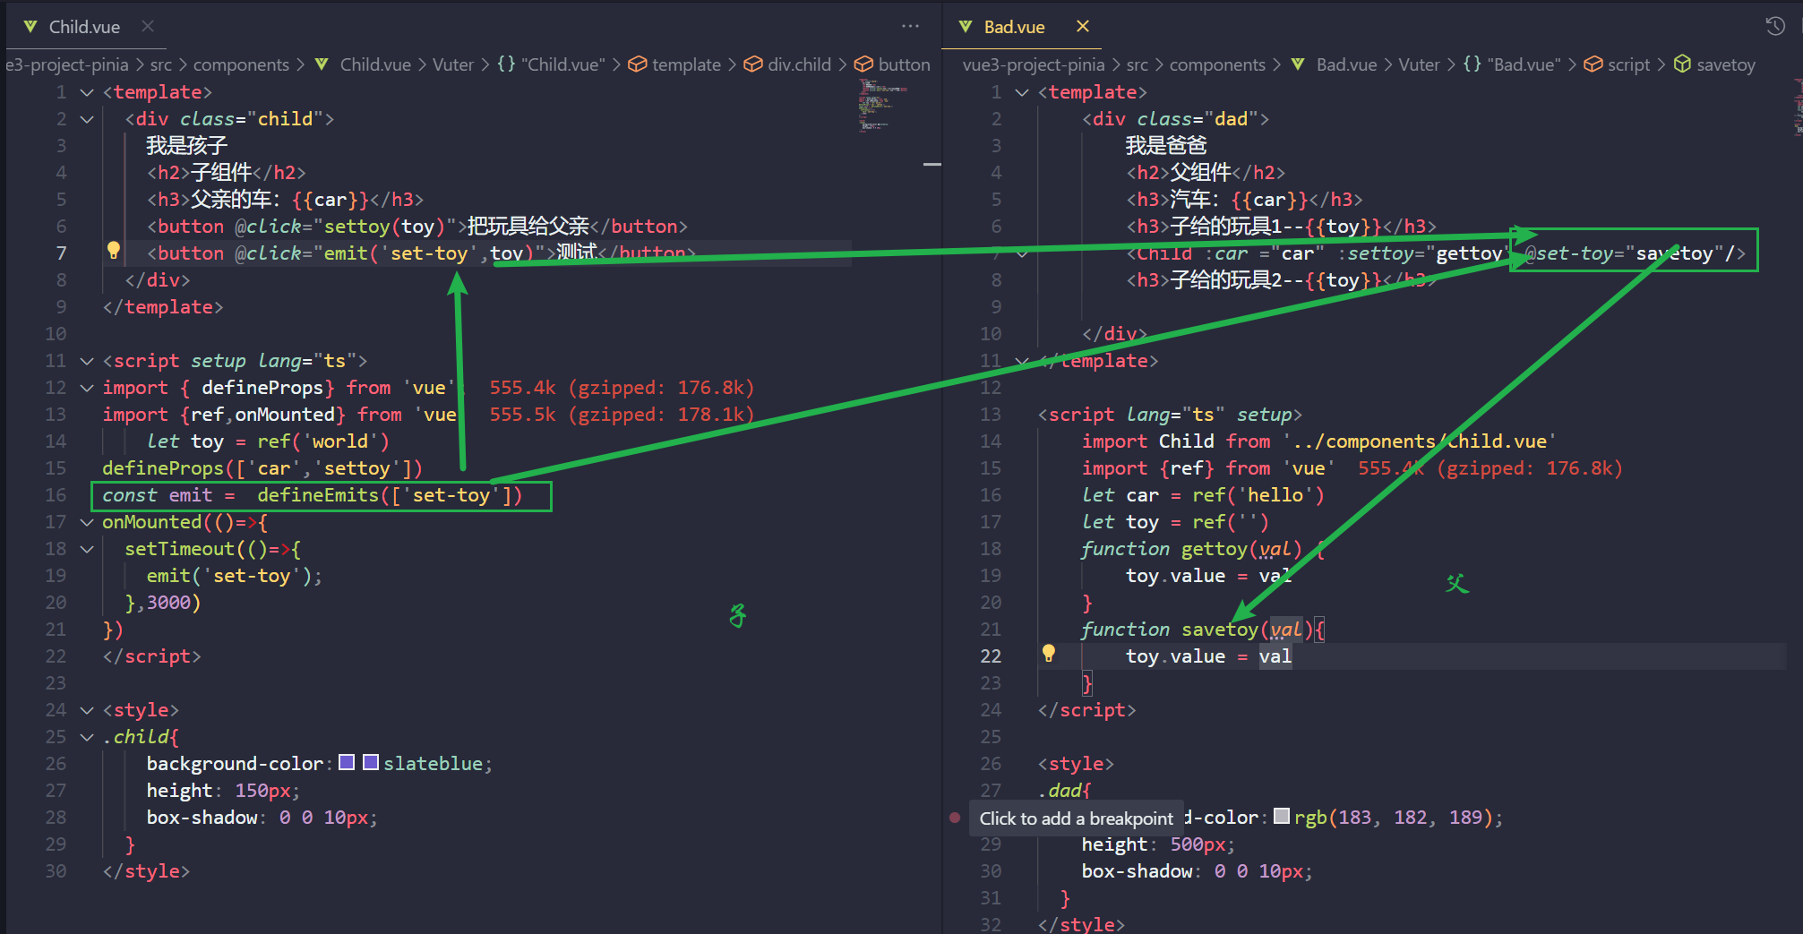Click braces icon before "Child.vue" breadcrumb
1803x934 pixels.
pyautogui.click(x=506, y=64)
